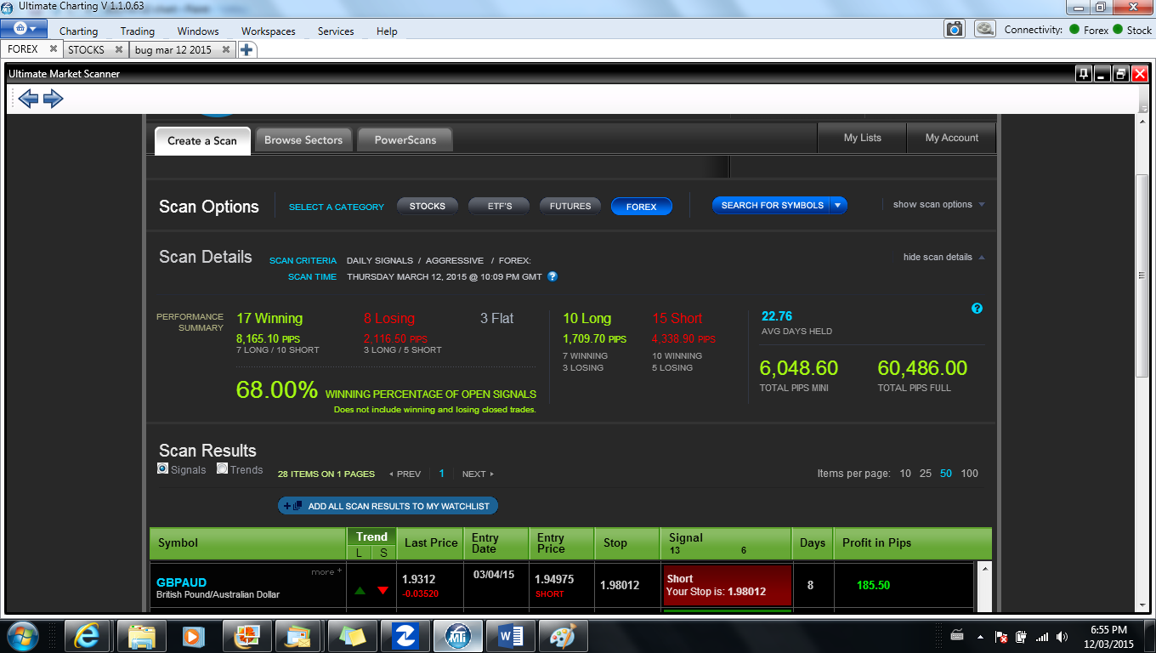
Task: Open the Trading menu
Action: 137,31
